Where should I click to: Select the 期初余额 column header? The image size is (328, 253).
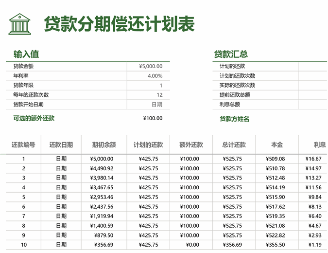(x=104, y=145)
